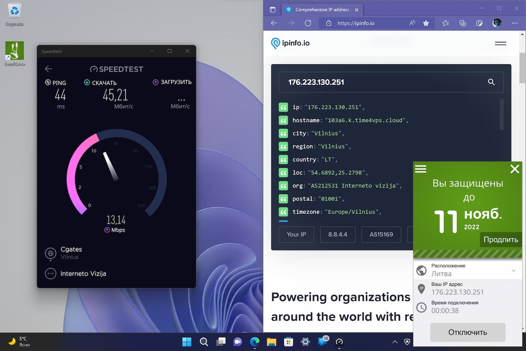Click the browser page vertical scrollbar
Viewport: 526px width, 351px height.
pos(522,68)
